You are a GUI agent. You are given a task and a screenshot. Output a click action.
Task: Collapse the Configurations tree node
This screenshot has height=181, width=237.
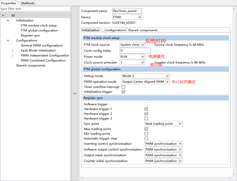8,40
